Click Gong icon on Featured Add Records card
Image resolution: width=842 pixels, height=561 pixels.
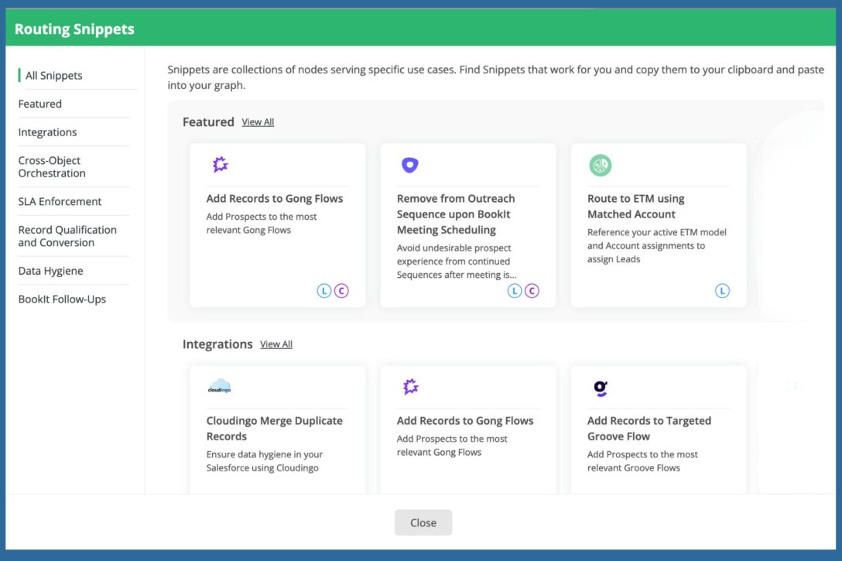220,164
